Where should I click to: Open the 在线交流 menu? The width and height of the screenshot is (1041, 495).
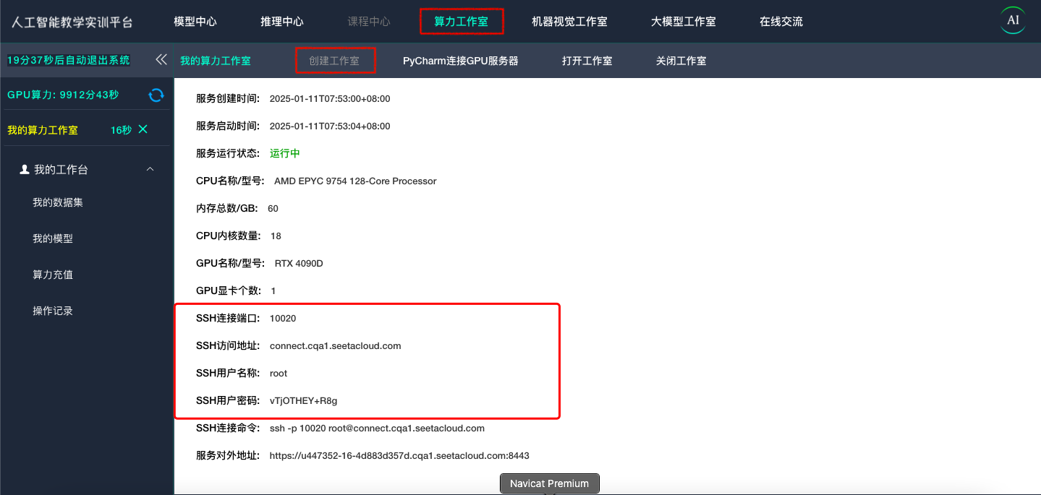click(x=781, y=22)
